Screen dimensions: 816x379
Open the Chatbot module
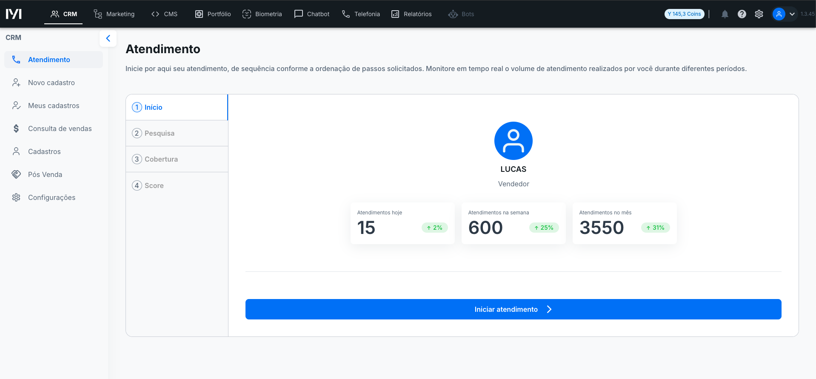(x=312, y=14)
